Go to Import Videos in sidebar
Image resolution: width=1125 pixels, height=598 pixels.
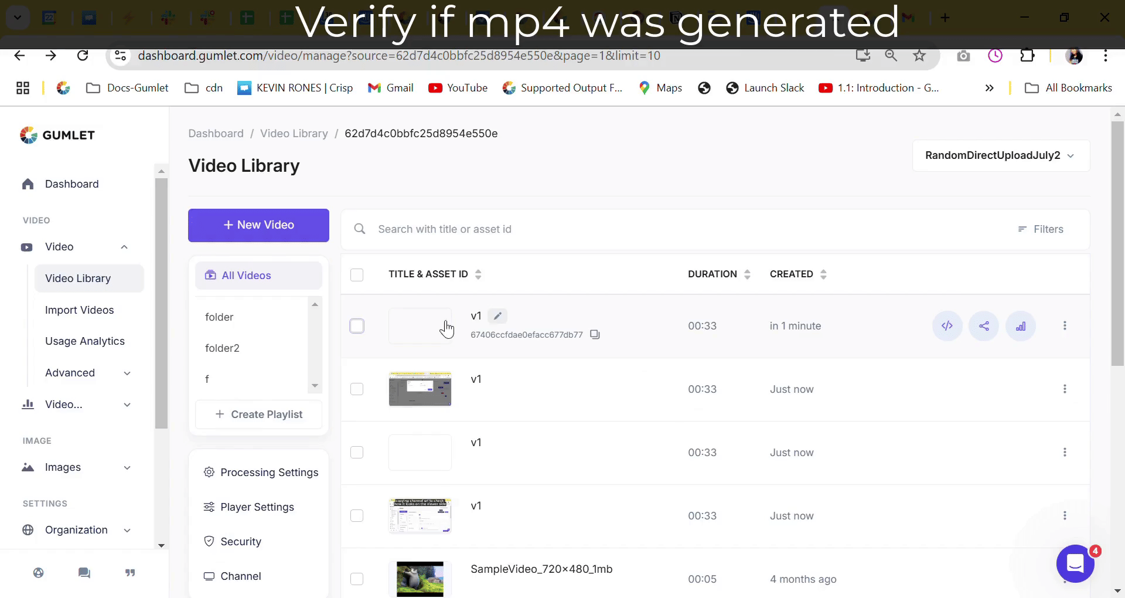tap(79, 310)
